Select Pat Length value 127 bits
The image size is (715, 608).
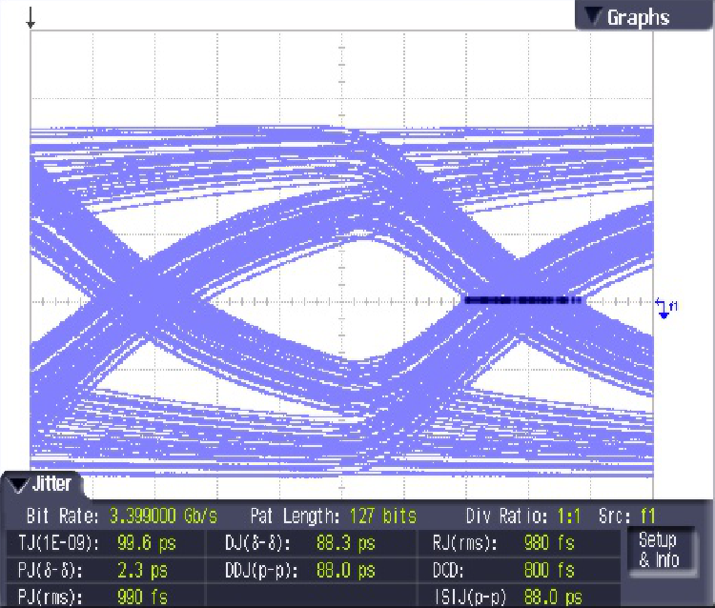point(383,516)
